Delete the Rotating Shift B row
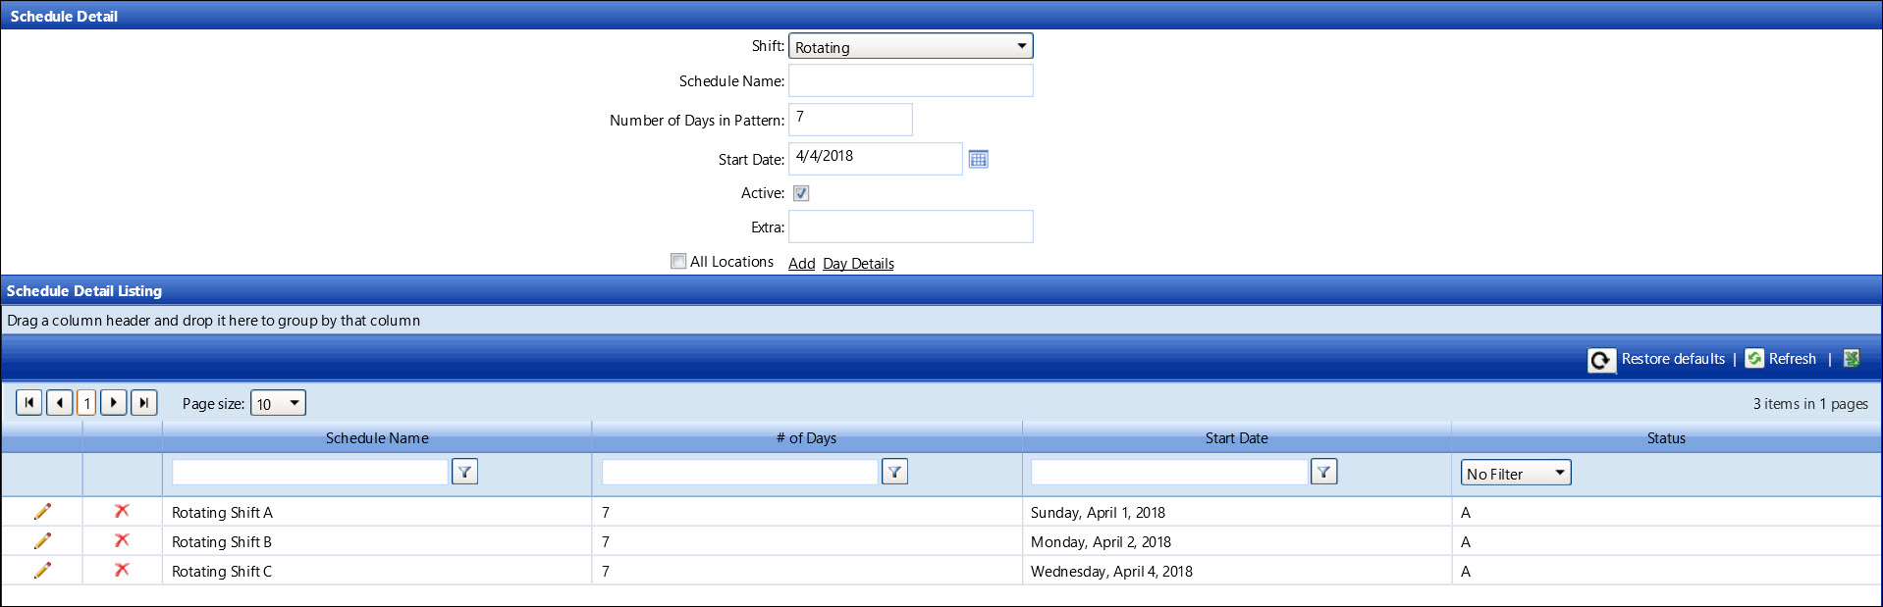Image resolution: width=1883 pixels, height=607 pixels. pos(122,541)
